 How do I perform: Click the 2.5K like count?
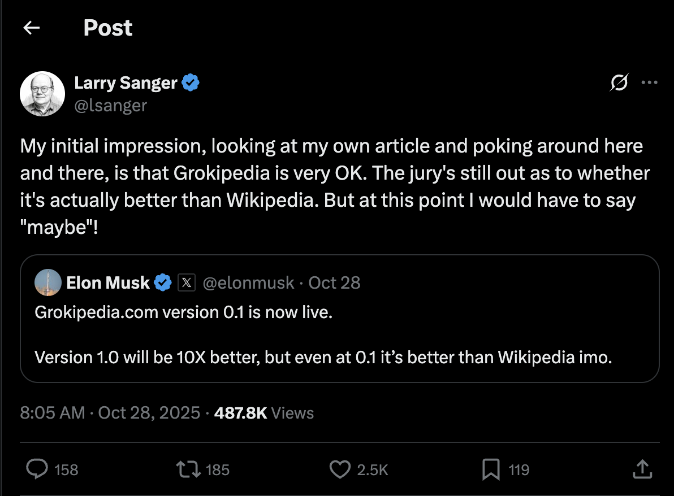click(x=373, y=469)
